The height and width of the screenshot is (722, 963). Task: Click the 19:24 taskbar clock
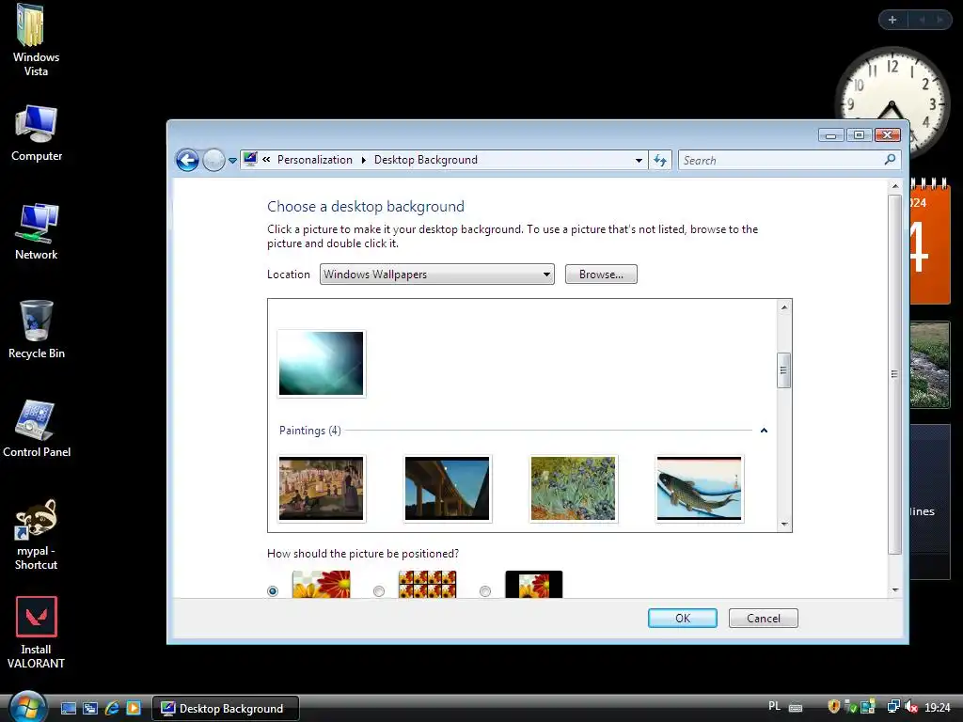point(938,708)
